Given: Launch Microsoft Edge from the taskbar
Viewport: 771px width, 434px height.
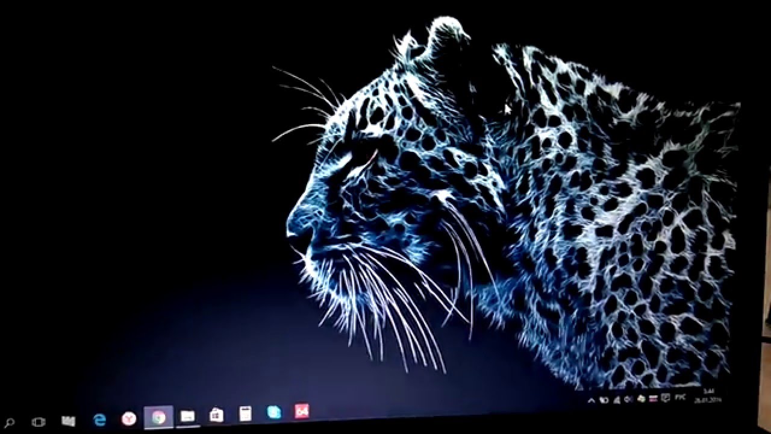Looking at the screenshot, I should coord(100,420).
